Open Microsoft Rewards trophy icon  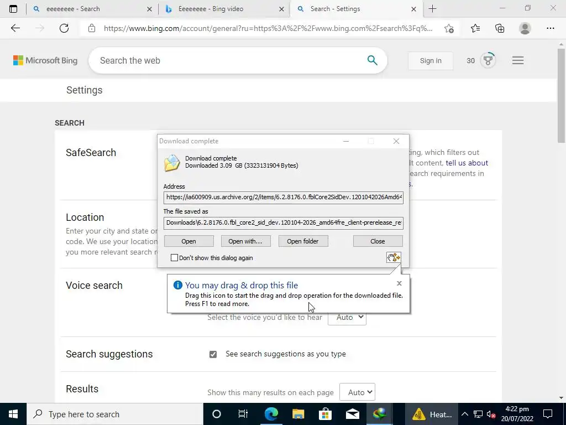tap(488, 60)
